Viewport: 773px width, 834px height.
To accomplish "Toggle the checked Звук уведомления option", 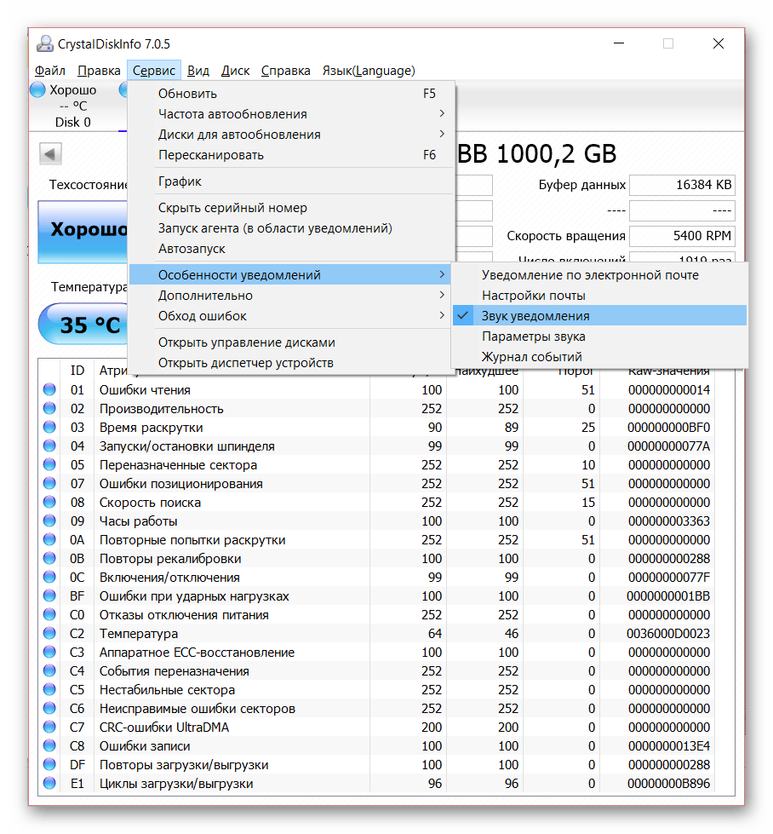I will [x=535, y=316].
